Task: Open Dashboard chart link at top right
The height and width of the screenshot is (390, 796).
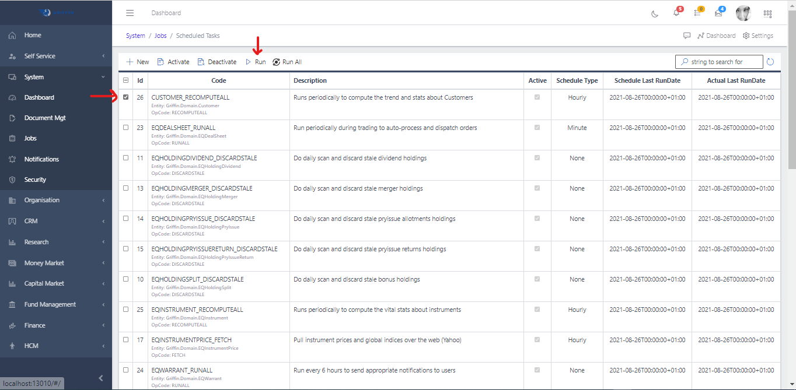Action: tap(717, 36)
